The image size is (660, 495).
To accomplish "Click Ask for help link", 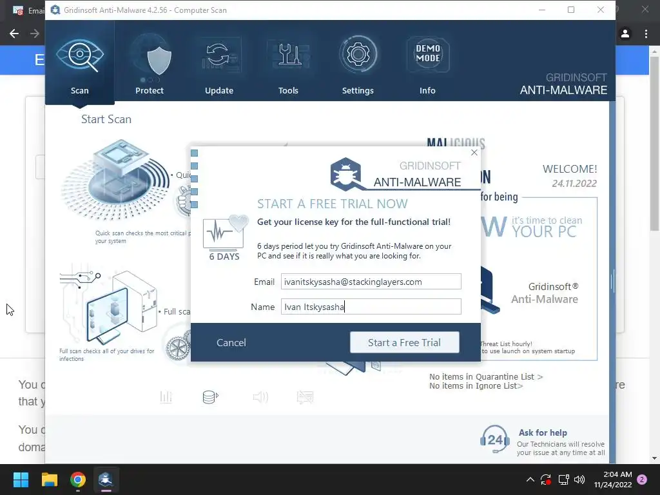I will 543,432.
